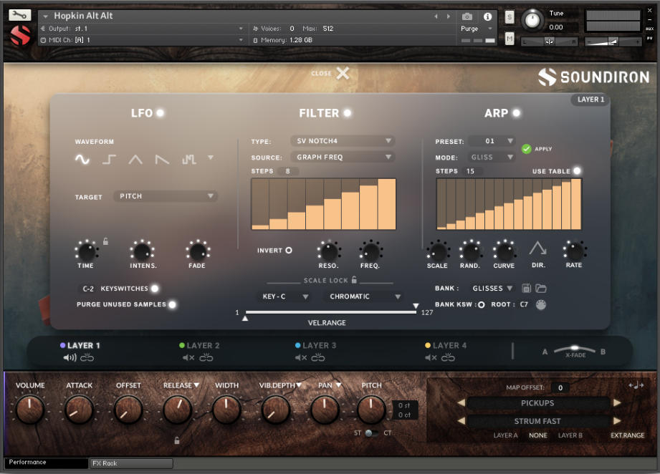Save the current arp bank
660x474 pixels.
pos(526,289)
